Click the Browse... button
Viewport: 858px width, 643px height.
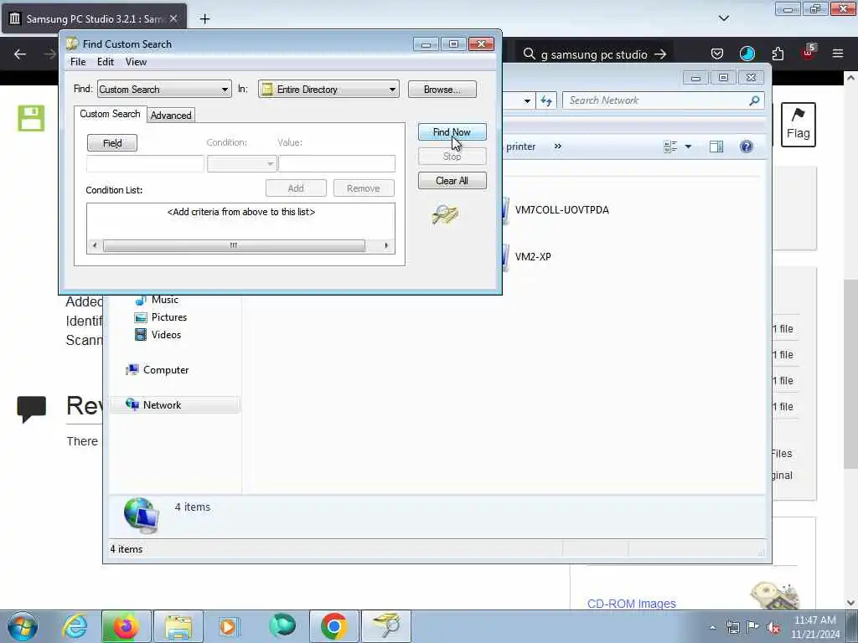click(442, 89)
